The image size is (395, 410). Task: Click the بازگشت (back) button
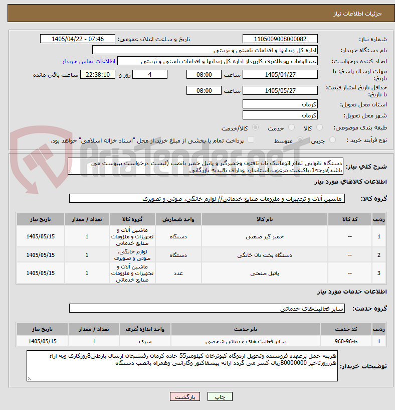[x=184, y=396]
